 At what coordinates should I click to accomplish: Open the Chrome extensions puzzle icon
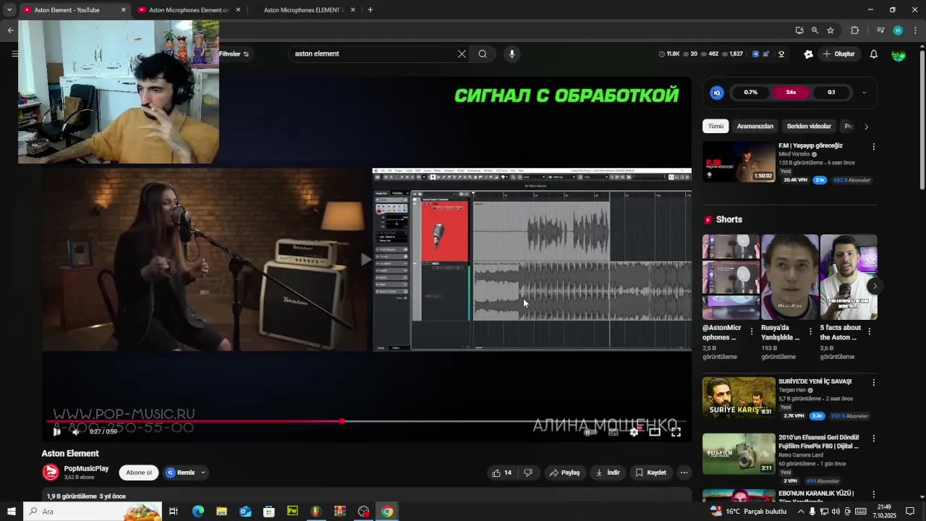pyautogui.click(x=854, y=30)
